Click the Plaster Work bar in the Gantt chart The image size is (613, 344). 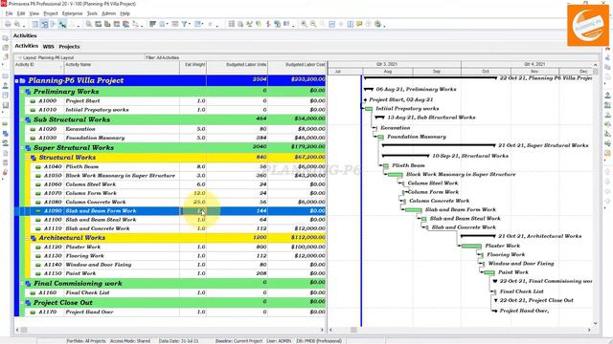[471, 247]
